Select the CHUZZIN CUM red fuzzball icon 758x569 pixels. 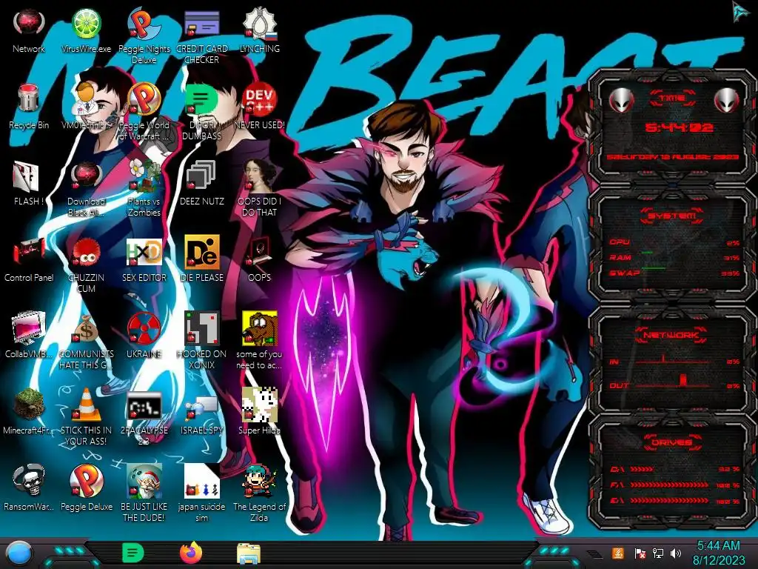pyautogui.click(x=86, y=252)
